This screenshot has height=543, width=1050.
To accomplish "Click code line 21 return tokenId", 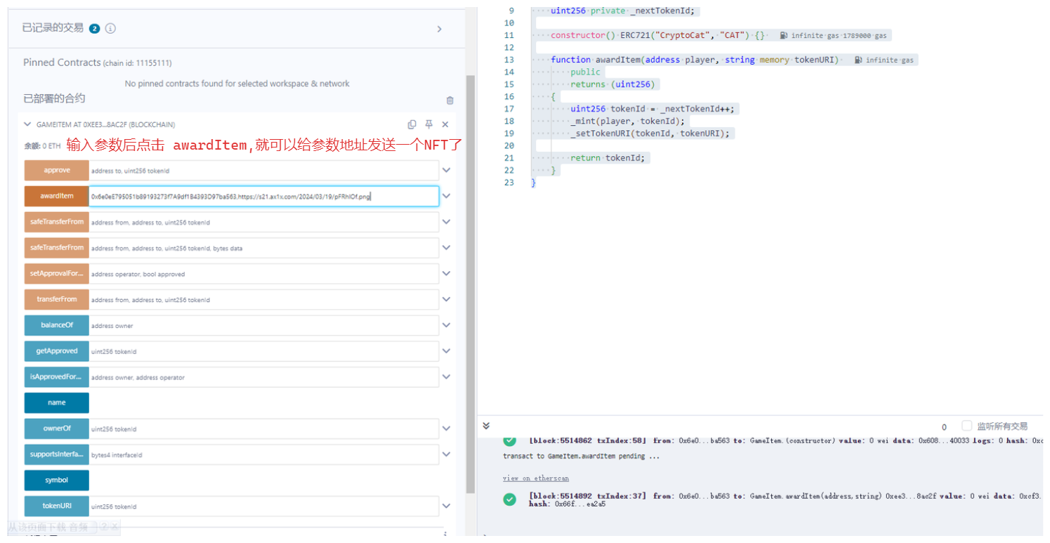I will pyautogui.click(x=608, y=158).
